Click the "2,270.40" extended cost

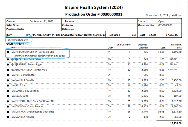click(172, 69)
